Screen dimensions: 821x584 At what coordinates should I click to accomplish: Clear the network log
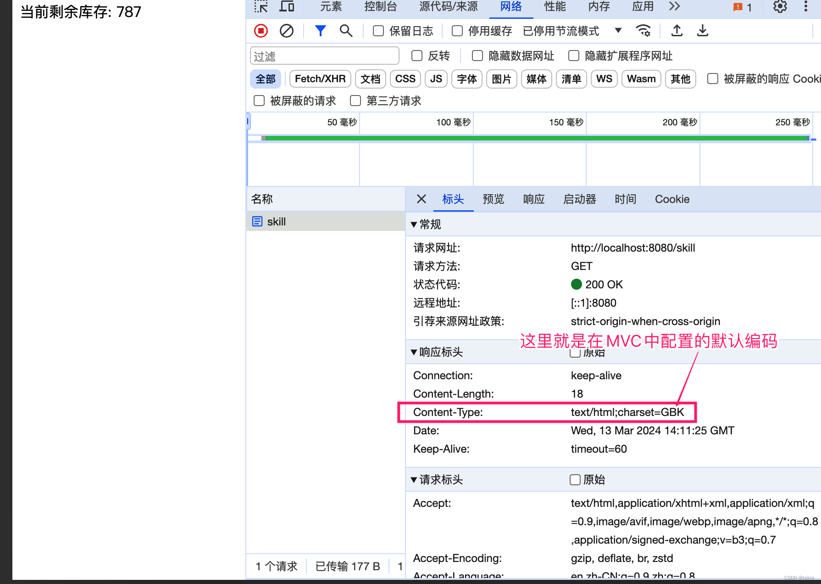pos(287,31)
